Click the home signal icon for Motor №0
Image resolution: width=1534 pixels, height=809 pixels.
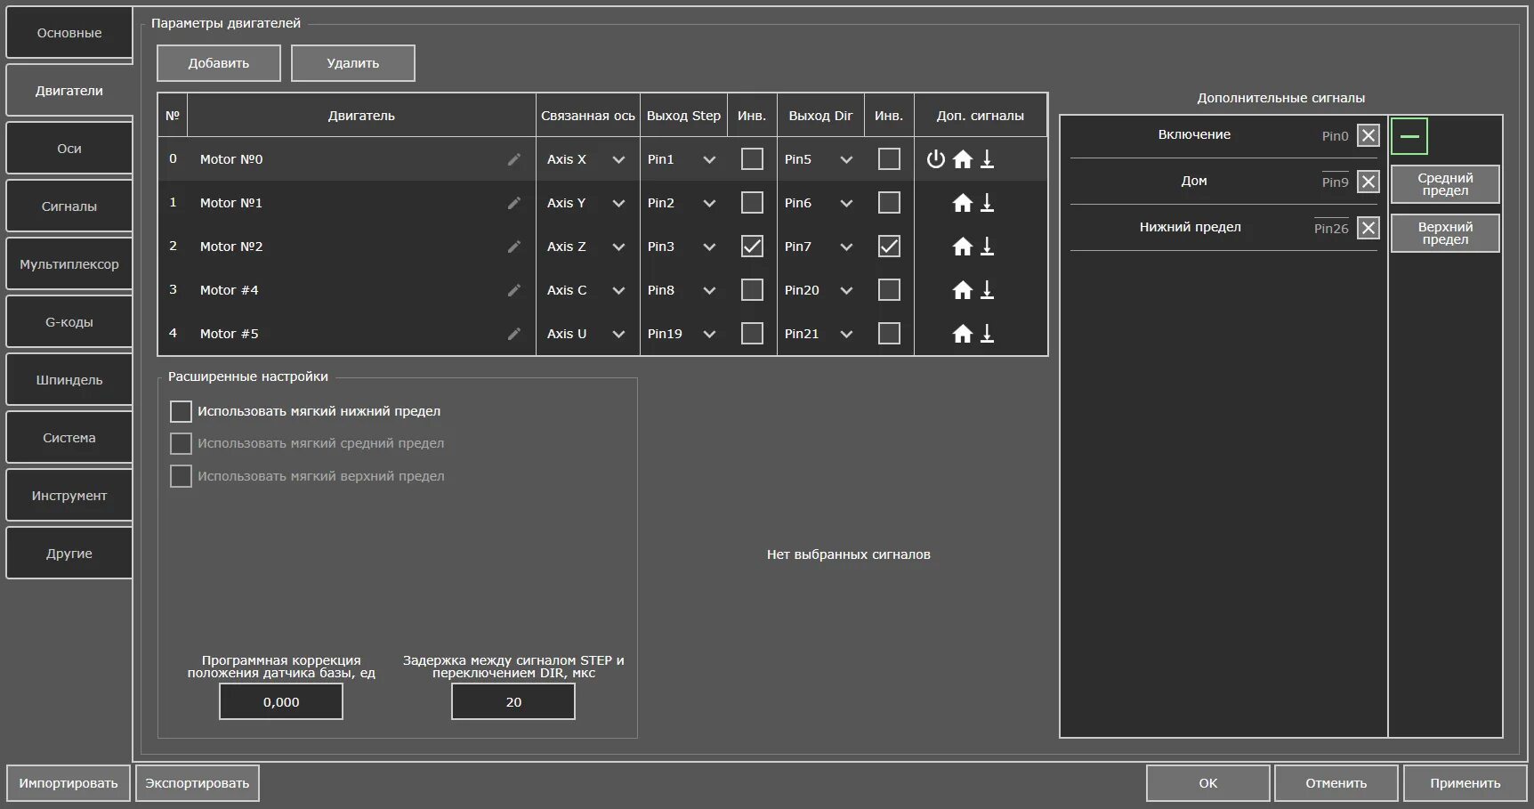tap(963, 159)
